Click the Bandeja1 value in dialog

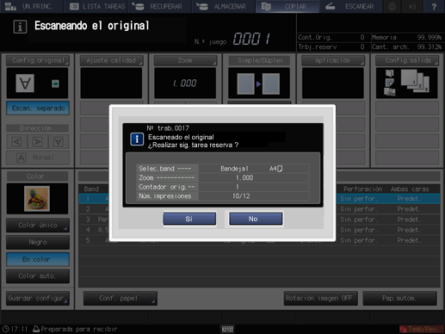(x=234, y=169)
